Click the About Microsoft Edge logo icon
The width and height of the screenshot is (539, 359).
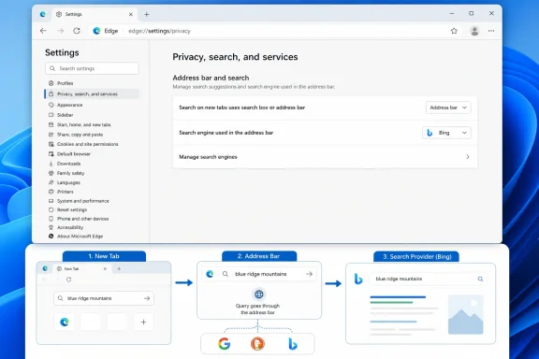(51, 237)
